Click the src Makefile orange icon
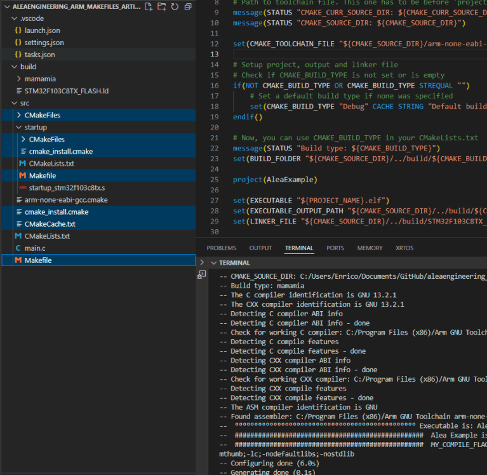The height and width of the screenshot is (475, 487). coord(18,260)
